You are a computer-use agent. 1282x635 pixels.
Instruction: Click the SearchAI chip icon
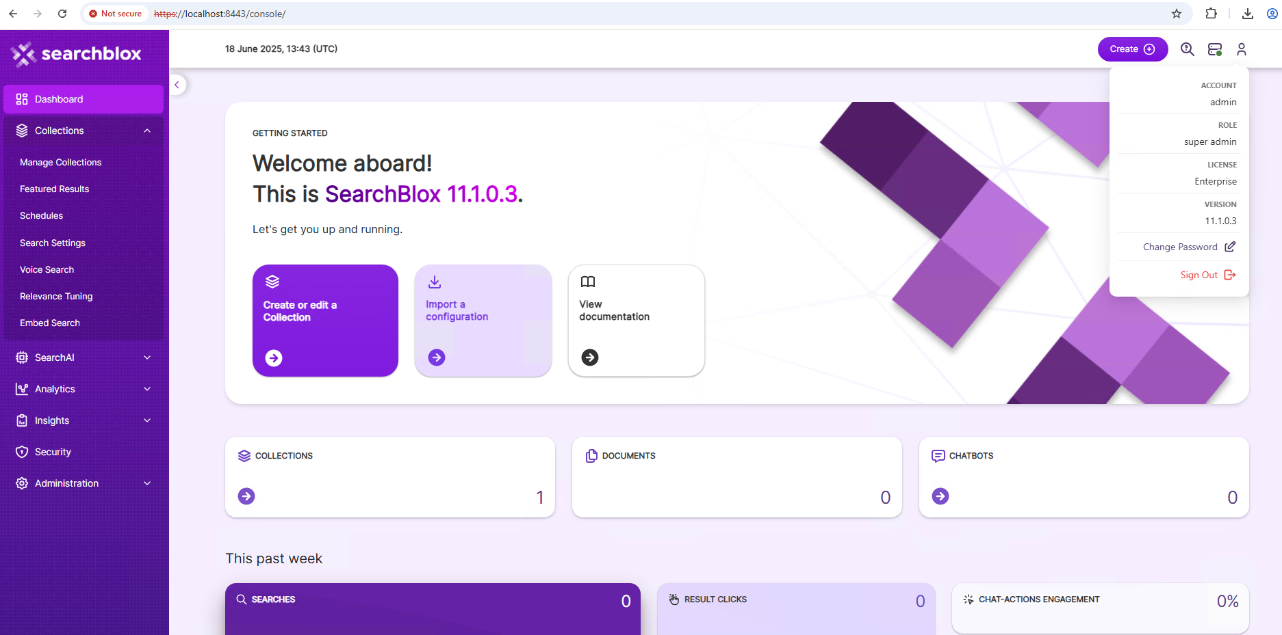coord(22,357)
